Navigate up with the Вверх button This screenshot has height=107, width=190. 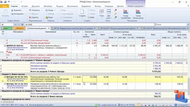(49, 18)
